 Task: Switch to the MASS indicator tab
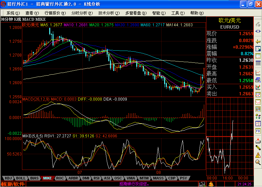[x=158, y=178]
